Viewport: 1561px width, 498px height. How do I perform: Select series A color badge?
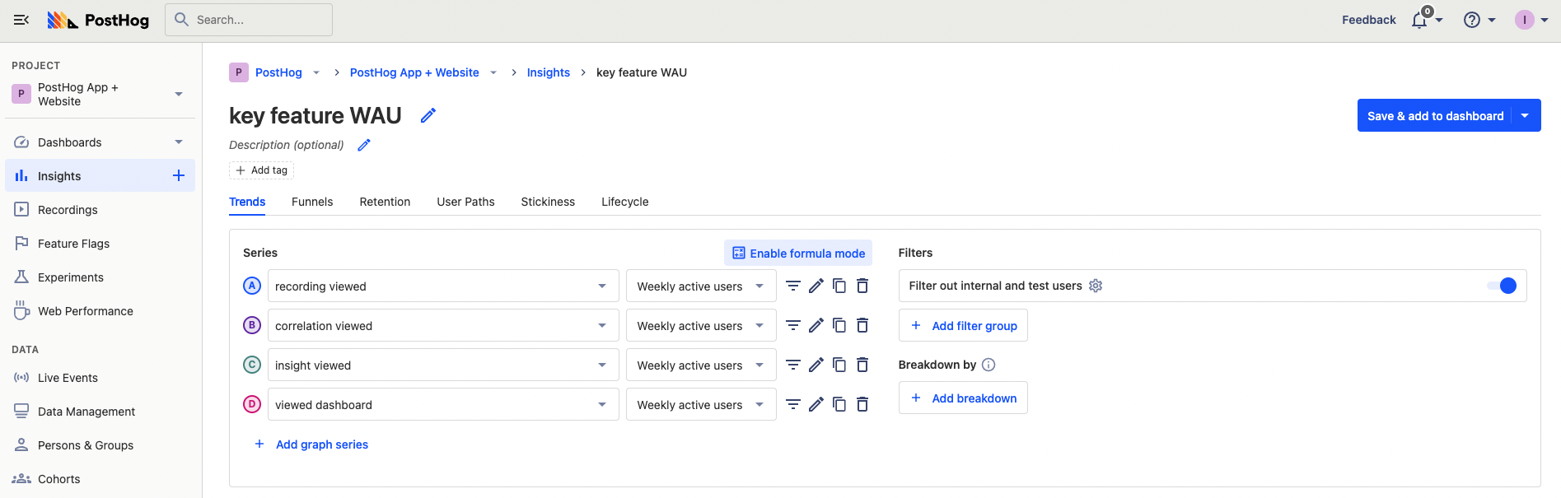click(252, 286)
